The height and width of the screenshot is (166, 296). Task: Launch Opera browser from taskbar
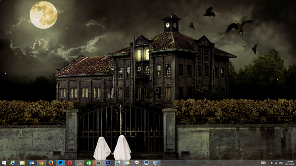pos(70,163)
